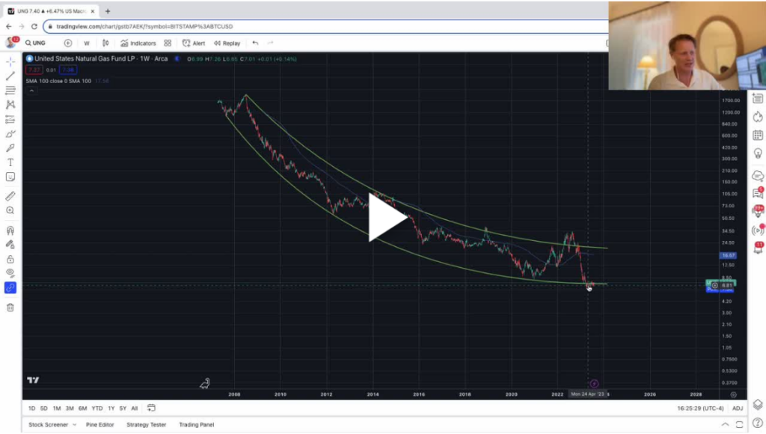This screenshot has height=434, width=766.
Task: Set the range to 1M
Action: tap(57, 408)
